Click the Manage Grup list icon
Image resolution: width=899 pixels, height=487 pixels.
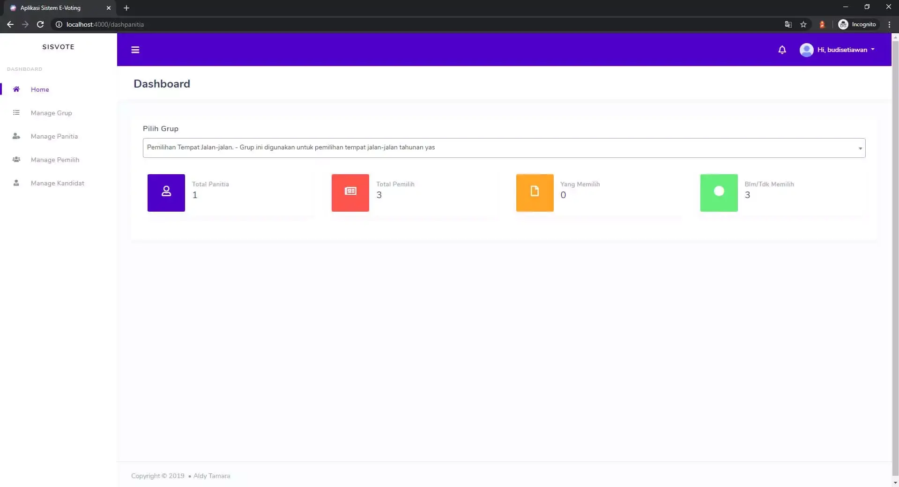click(16, 112)
